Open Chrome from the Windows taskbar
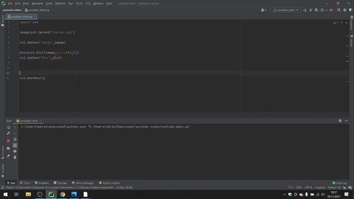The image size is (354, 199). (x=63, y=194)
